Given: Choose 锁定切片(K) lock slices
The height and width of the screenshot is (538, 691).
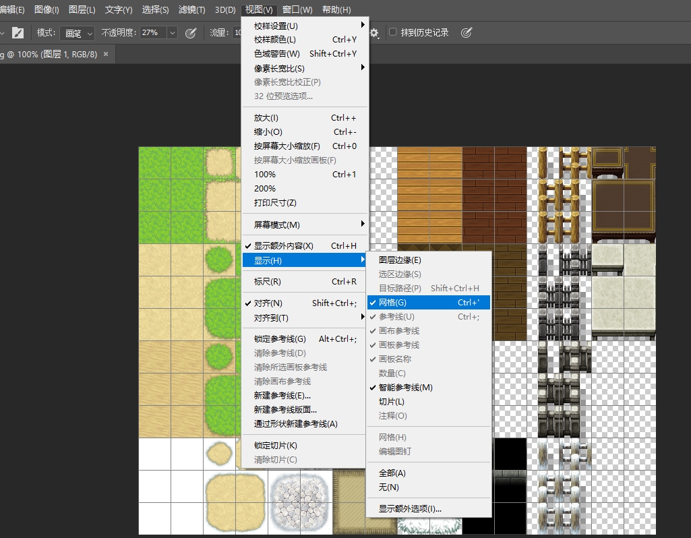Looking at the screenshot, I should click(305, 446).
